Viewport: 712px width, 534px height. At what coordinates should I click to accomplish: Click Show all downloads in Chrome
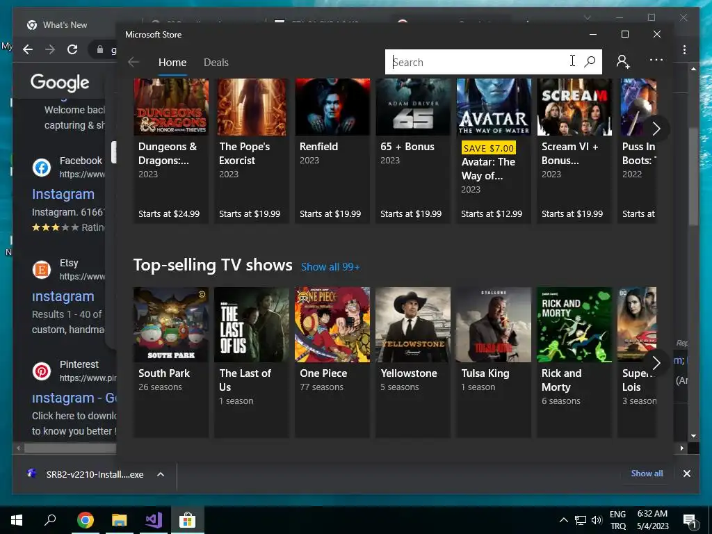pos(647,473)
